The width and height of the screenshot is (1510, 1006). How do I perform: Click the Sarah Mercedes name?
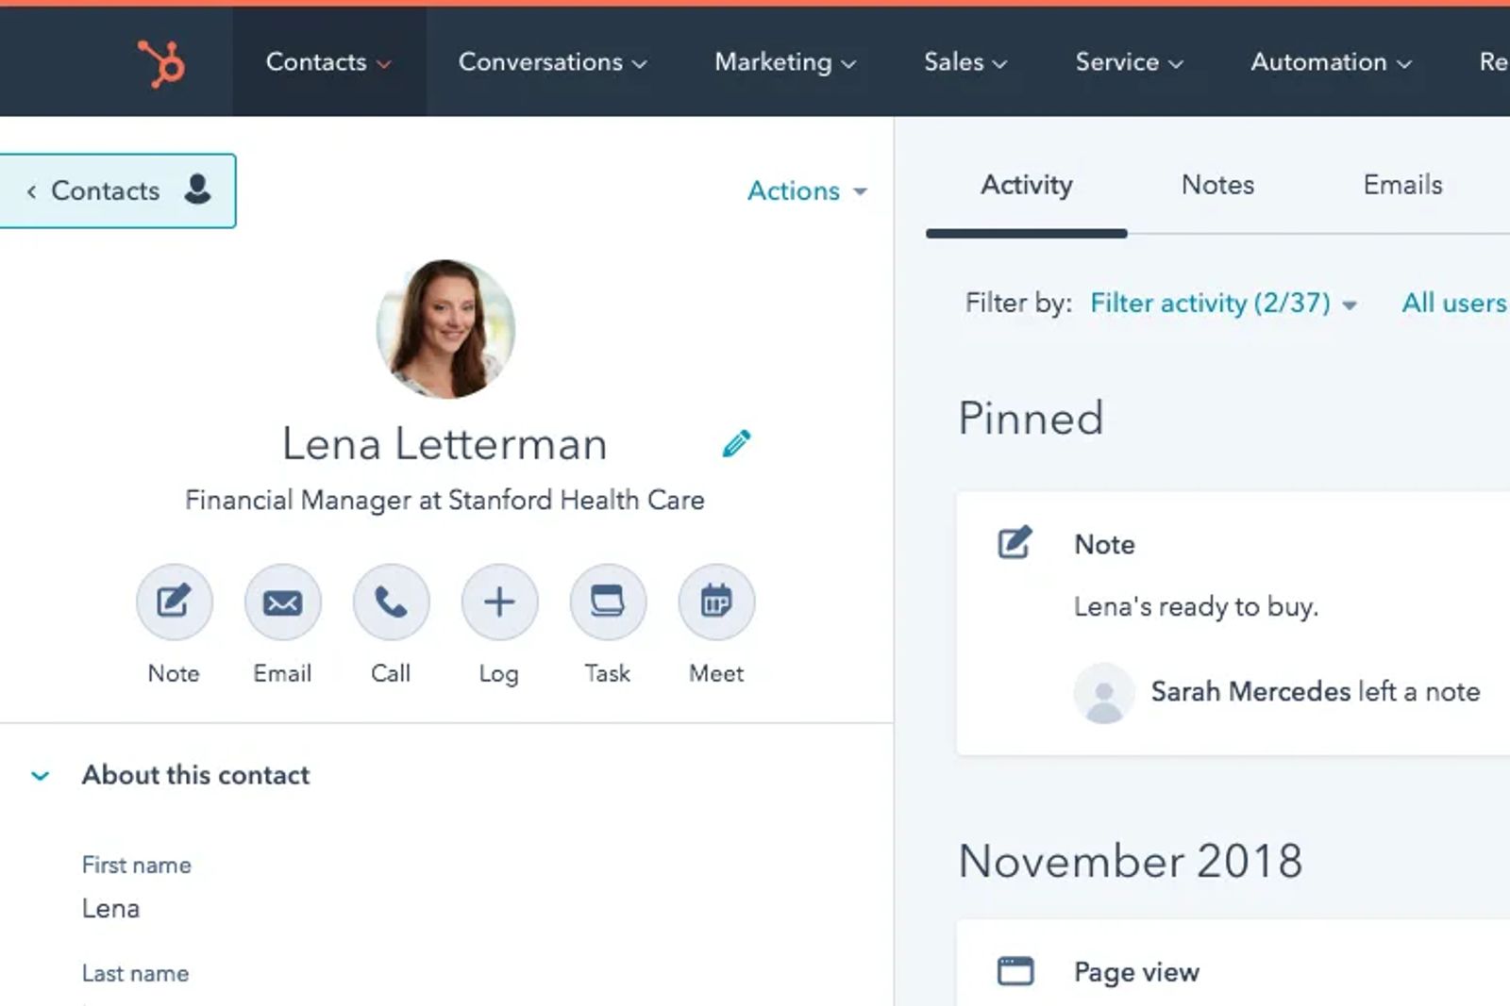[1250, 692]
